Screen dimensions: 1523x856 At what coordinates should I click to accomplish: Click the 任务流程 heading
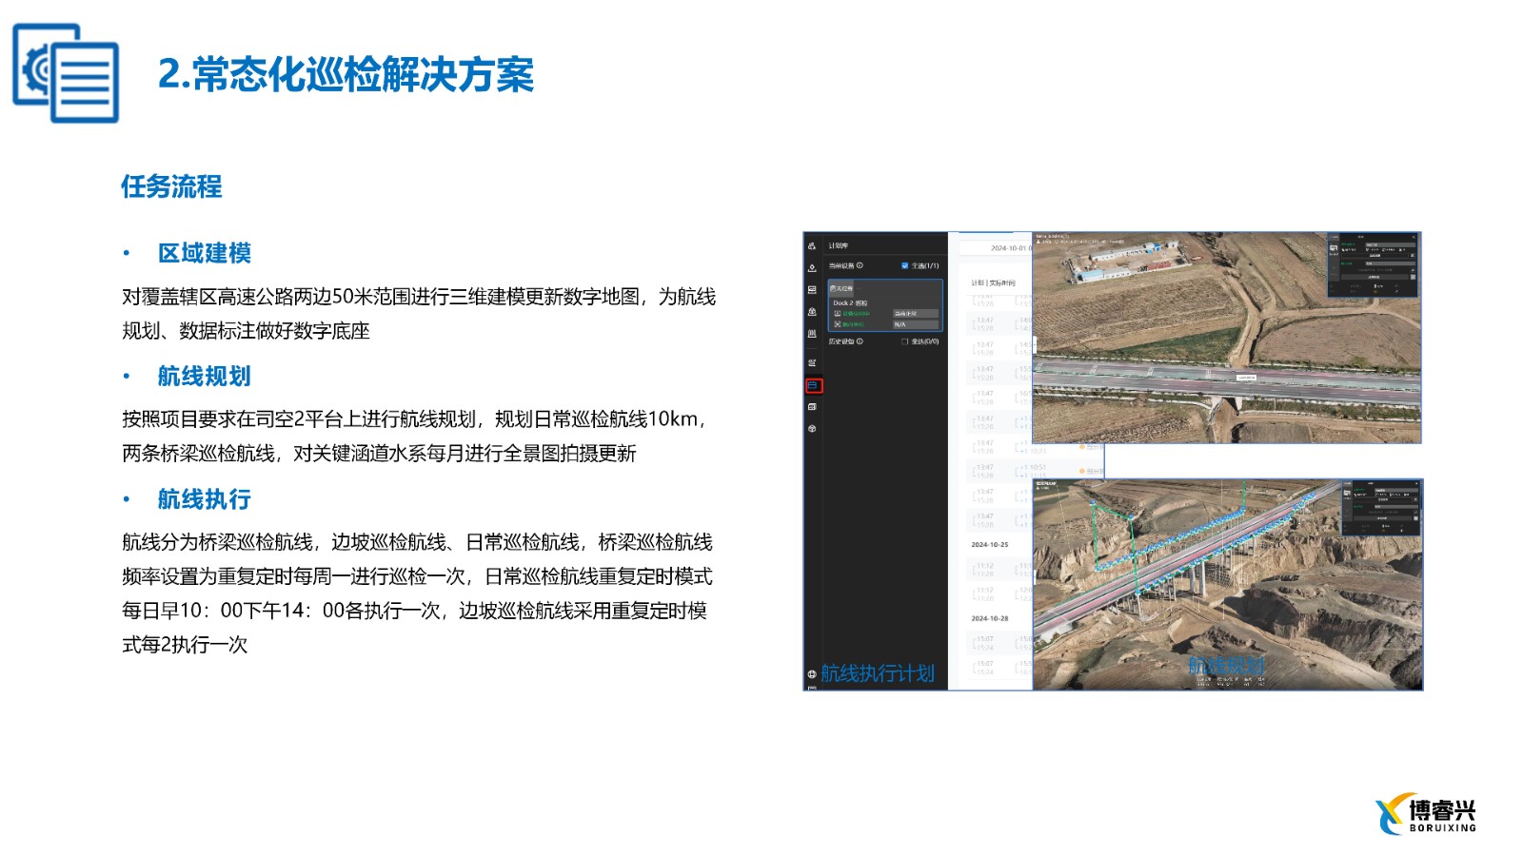[171, 186]
